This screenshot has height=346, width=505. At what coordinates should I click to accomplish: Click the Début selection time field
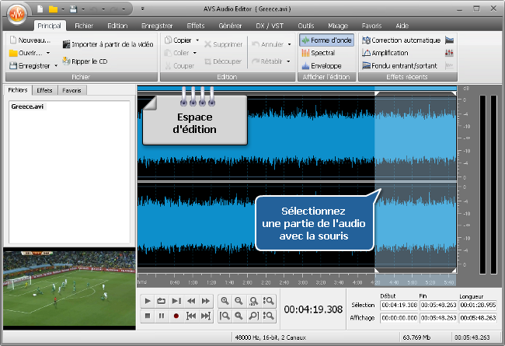click(397, 305)
